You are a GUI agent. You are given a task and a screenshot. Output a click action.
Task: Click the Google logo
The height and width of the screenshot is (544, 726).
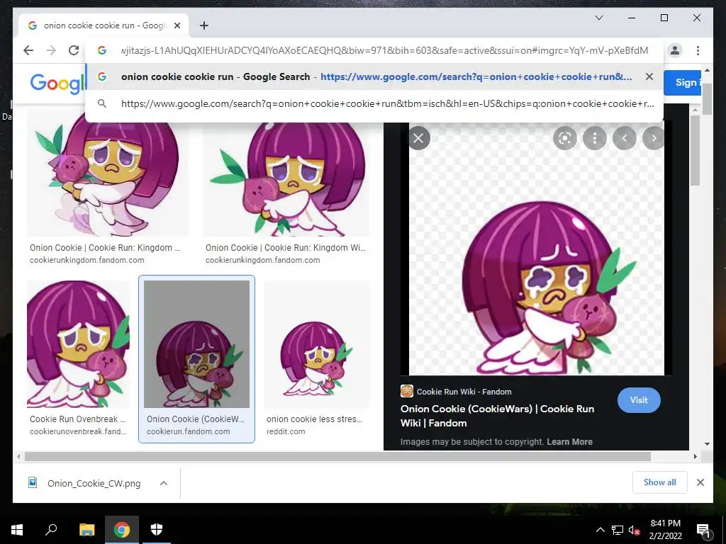click(x=57, y=84)
